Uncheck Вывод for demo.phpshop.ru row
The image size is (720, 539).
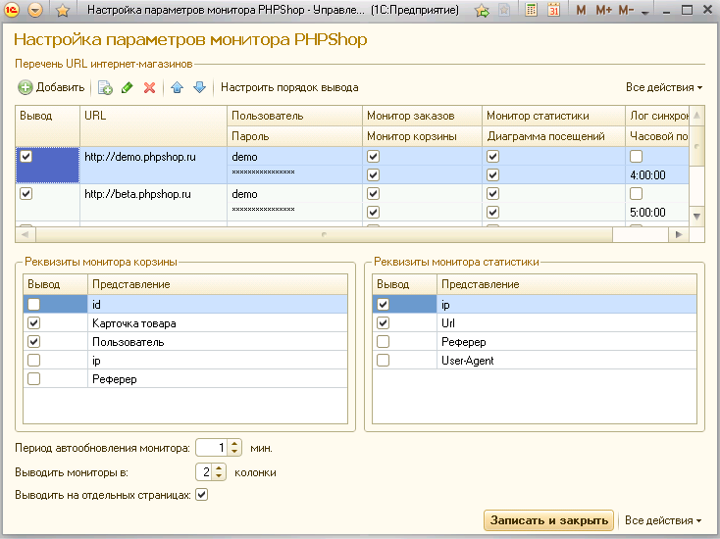[26, 156]
